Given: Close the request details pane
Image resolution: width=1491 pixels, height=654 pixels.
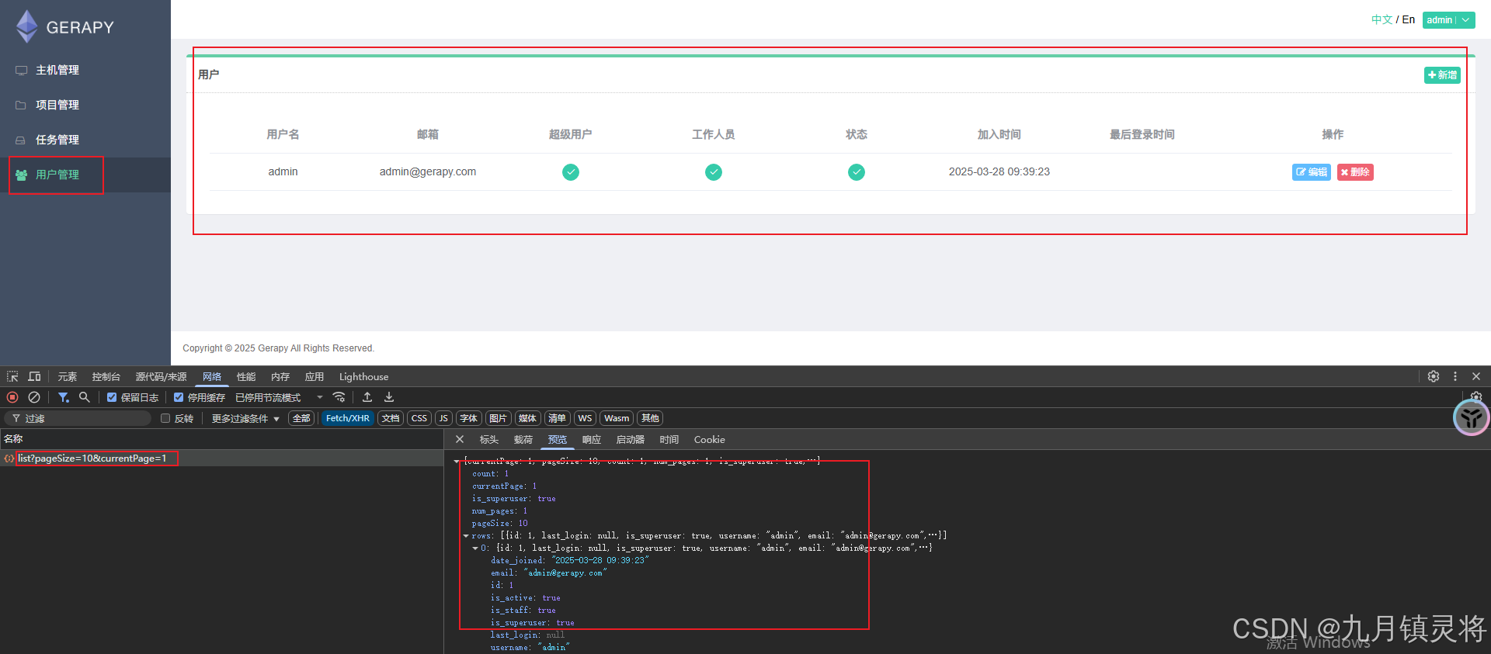Looking at the screenshot, I should point(460,439).
